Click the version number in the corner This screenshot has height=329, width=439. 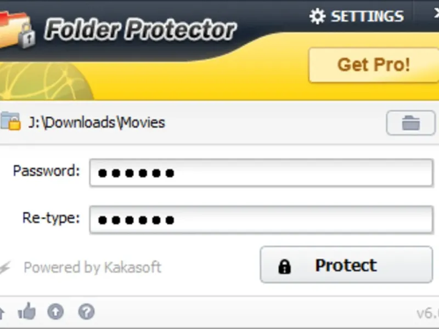(x=428, y=313)
